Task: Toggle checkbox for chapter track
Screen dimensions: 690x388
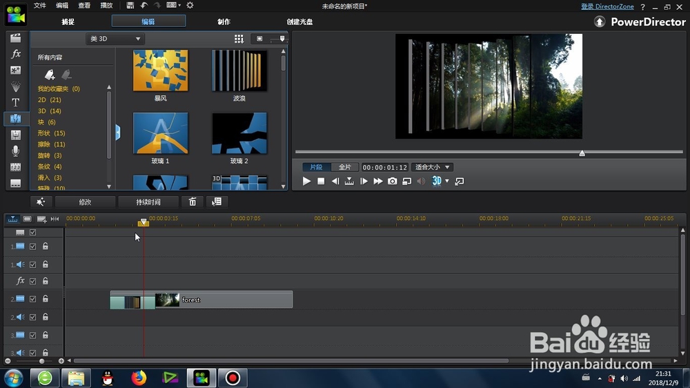Action: tap(32, 232)
